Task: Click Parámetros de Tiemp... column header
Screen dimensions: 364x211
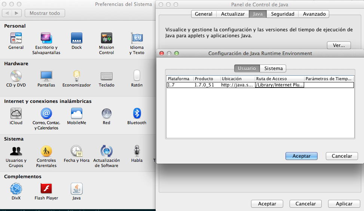Action: pos(329,79)
